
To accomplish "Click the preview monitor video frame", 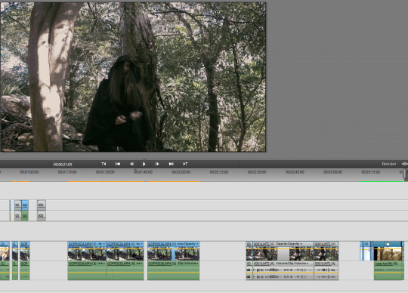I will [x=133, y=77].
